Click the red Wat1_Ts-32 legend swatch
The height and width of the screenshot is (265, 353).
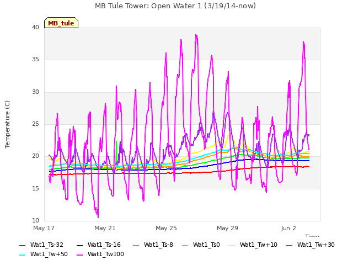pyautogui.click(x=22, y=245)
